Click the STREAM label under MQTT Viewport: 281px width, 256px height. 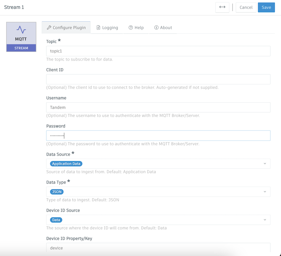[21, 48]
